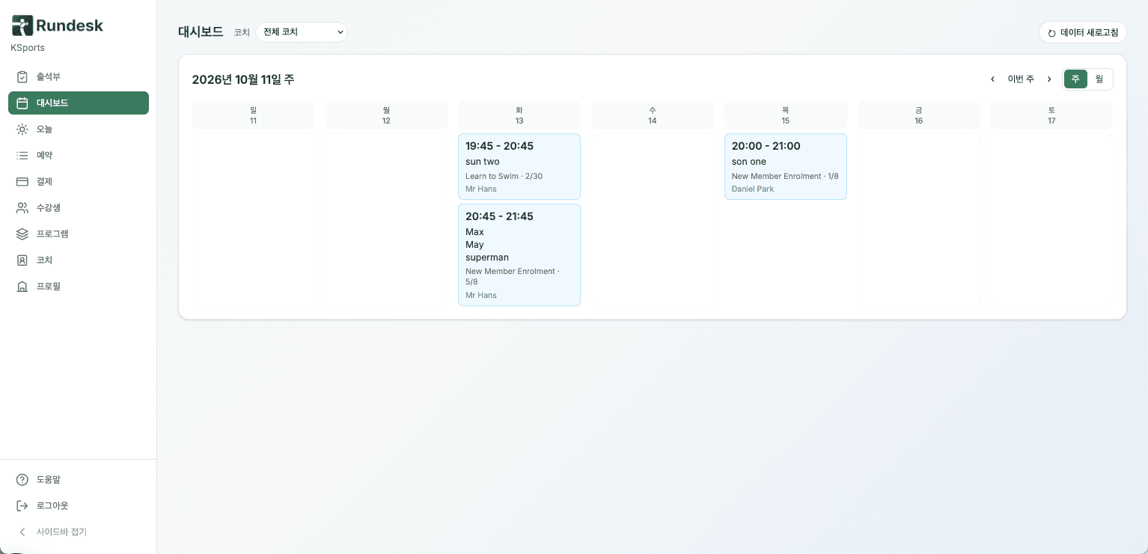This screenshot has width=1148, height=554.
Task: Select the 월 12 day header
Action: pos(386,115)
